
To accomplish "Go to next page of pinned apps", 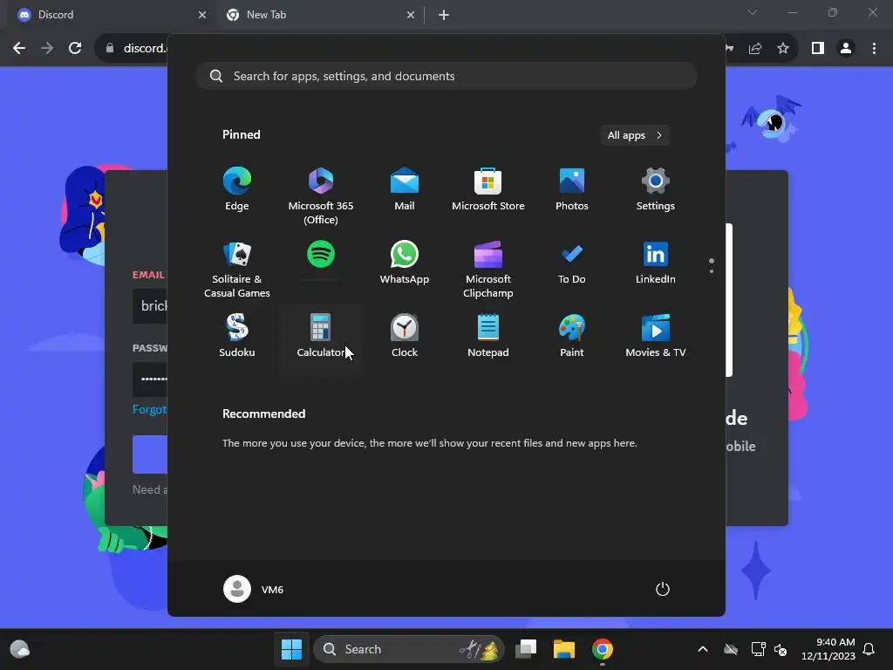I will pyautogui.click(x=712, y=270).
